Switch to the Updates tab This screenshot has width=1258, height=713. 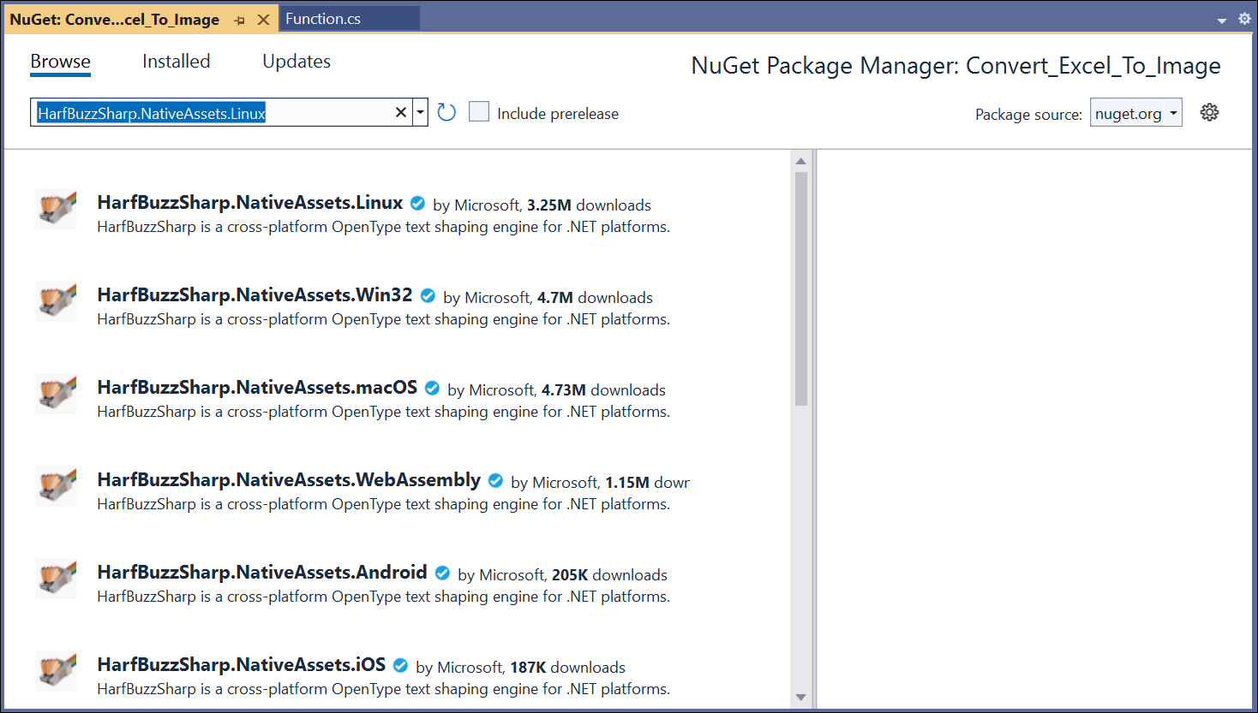tap(297, 62)
